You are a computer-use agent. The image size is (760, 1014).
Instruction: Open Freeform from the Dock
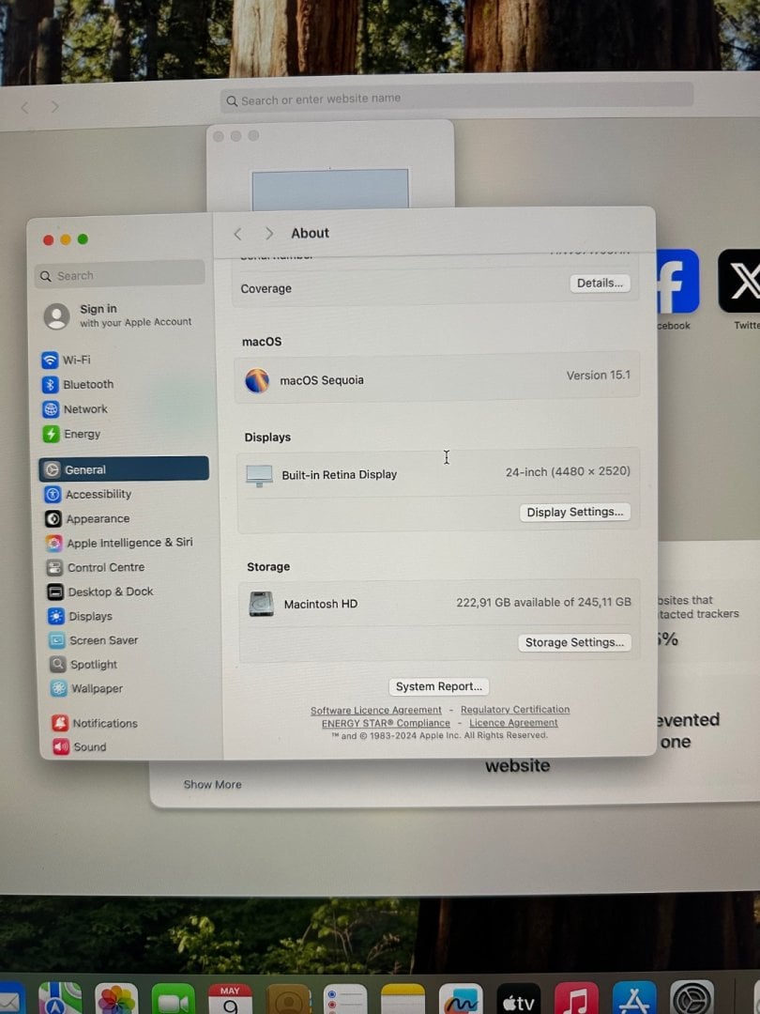461,1000
